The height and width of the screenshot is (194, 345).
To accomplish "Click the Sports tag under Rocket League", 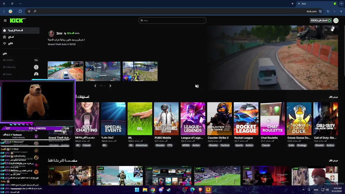I will point(239,145).
